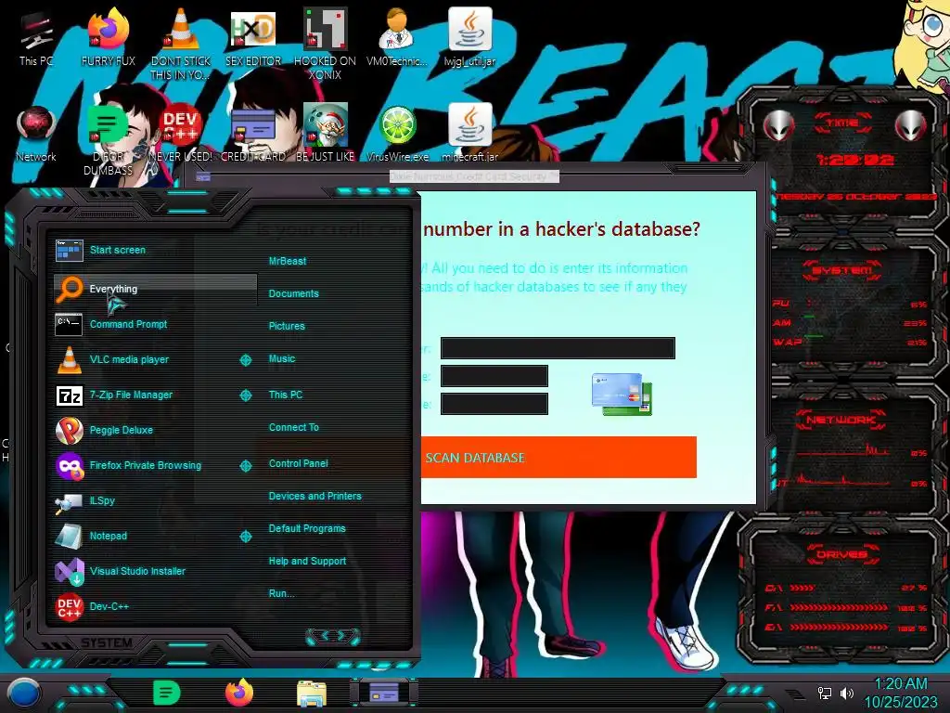Open Firefox from the taskbar
The width and height of the screenshot is (950, 713).
239,693
